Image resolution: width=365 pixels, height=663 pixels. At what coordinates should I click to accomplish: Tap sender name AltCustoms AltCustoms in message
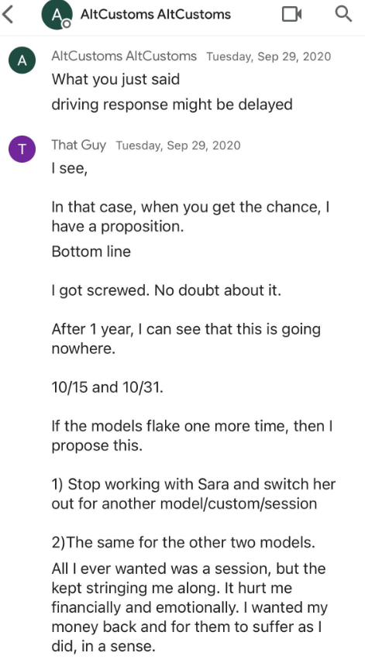[x=124, y=57]
